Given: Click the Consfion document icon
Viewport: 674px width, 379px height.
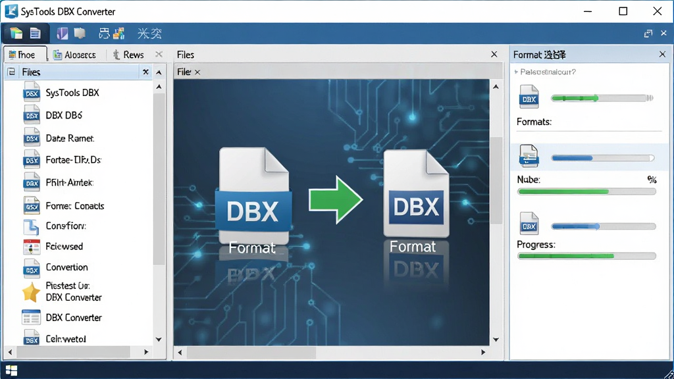Looking at the screenshot, I should 32,226.
